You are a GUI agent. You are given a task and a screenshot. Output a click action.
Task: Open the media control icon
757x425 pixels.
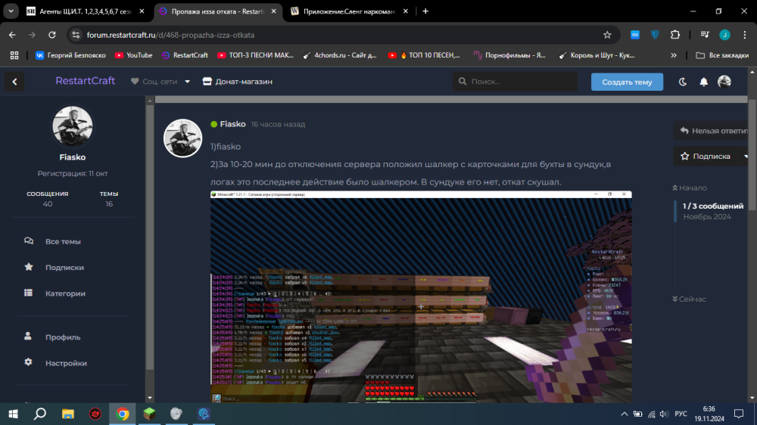point(705,35)
